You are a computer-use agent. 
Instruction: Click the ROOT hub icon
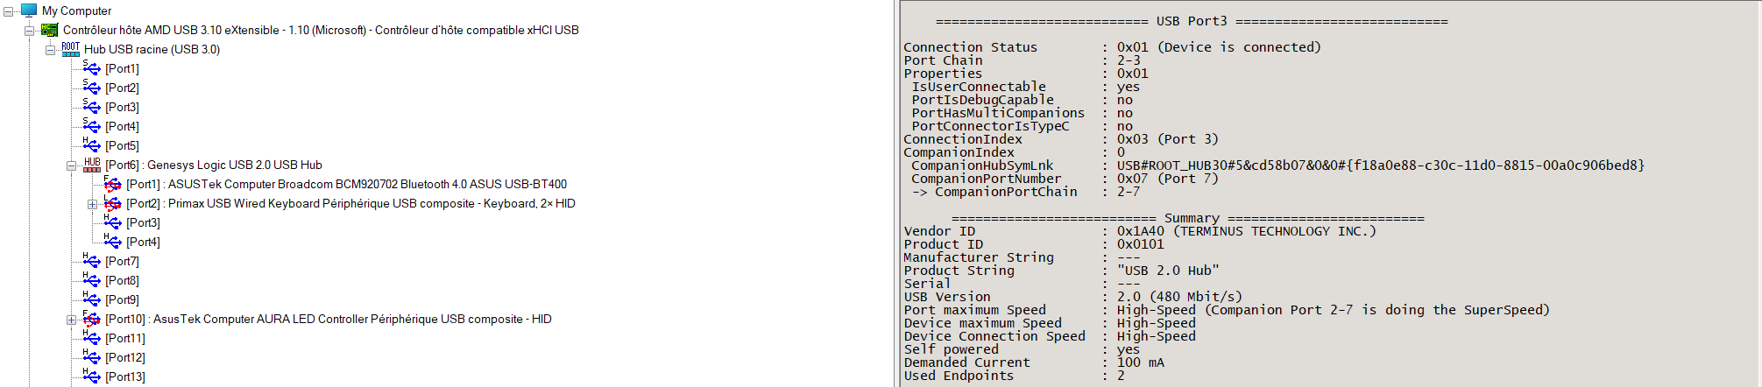pos(71,49)
